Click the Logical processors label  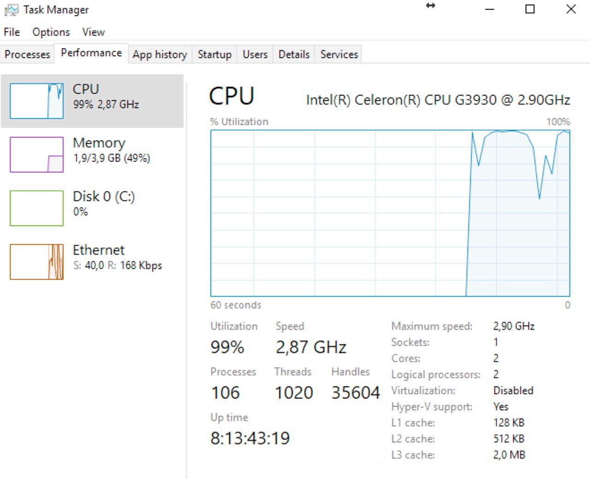(x=436, y=375)
